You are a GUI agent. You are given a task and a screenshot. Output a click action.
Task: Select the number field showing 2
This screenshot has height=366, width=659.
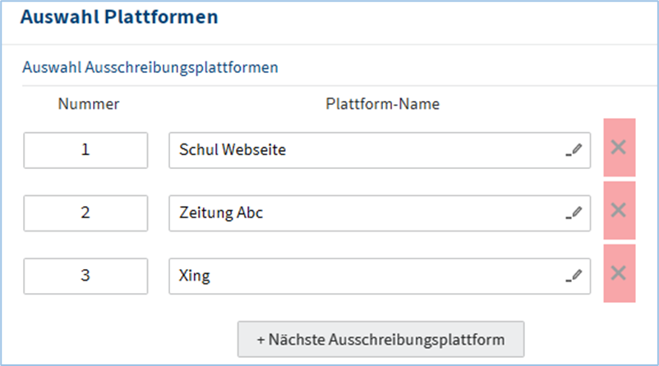(85, 213)
